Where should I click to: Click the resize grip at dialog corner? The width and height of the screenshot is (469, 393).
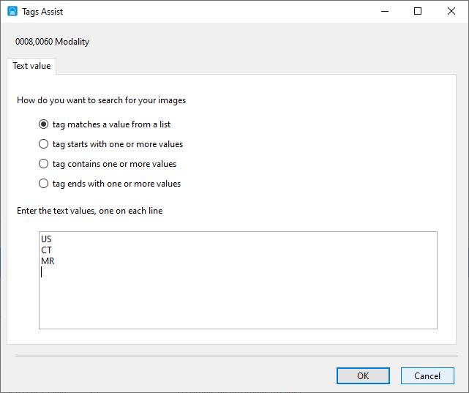point(464,388)
